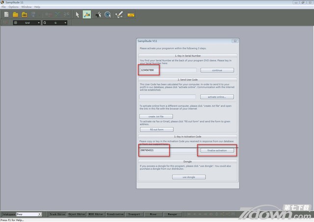Open the File menu
Screen dimensions: 314x222
tap(3, 7)
